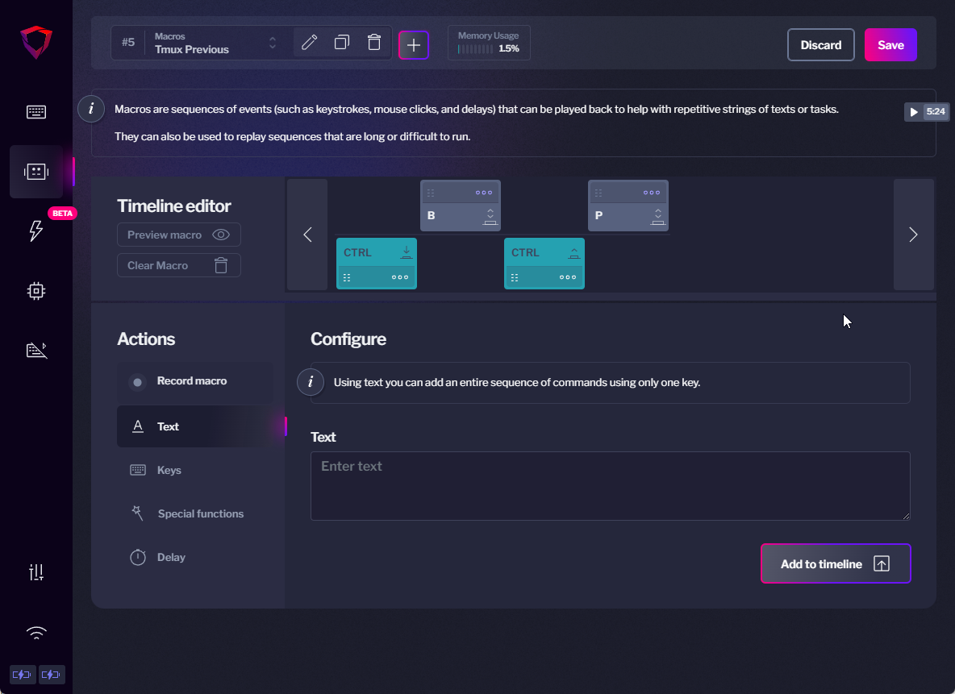Click the info icon in Configure panel
This screenshot has width=955, height=694.
pos(311,382)
